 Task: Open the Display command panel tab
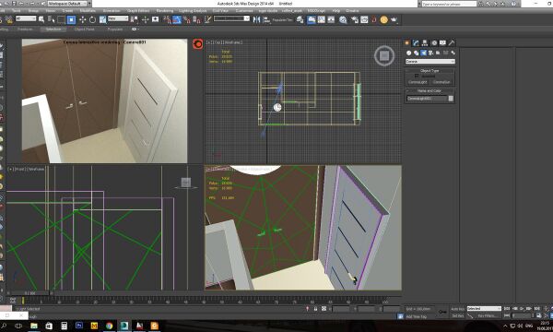442,42
